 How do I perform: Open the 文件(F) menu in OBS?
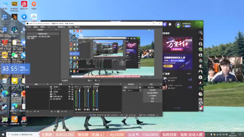29,27
